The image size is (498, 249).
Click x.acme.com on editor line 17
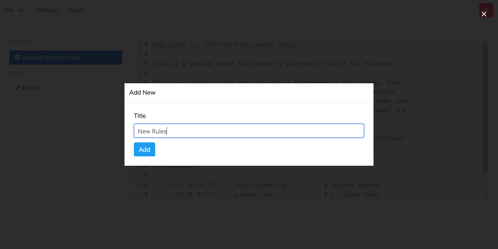(253, 195)
